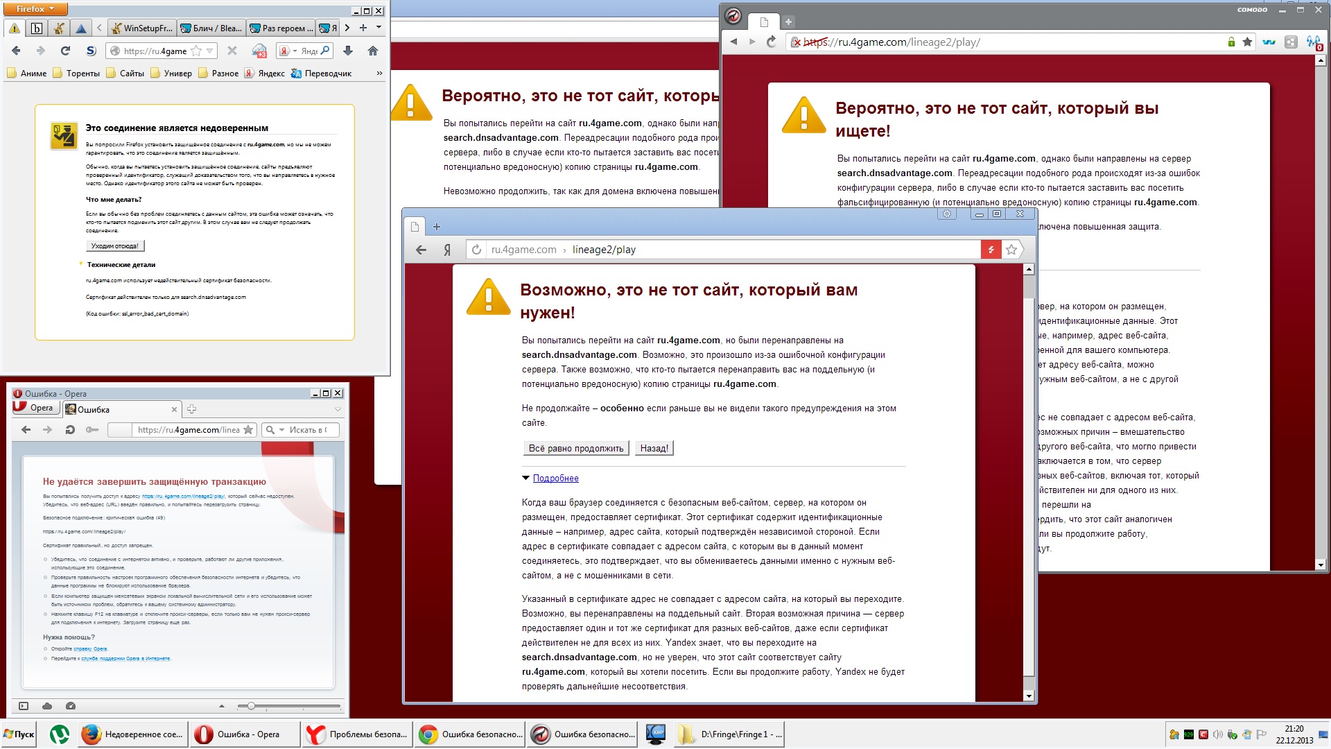Open 'Аниме' bookmarks folder

[x=27, y=73]
